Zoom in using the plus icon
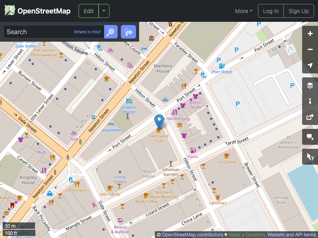Screen dimensions: 318x238 [x=310, y=34]
